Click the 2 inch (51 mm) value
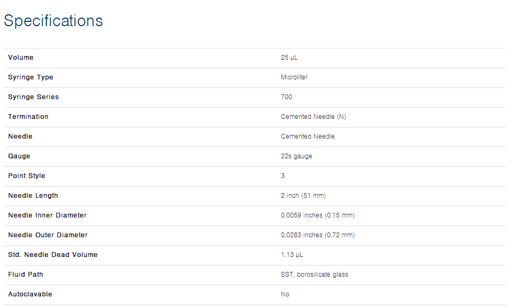Screen dimensions: 511x306 pyautogui.click(x=303, y=196)
